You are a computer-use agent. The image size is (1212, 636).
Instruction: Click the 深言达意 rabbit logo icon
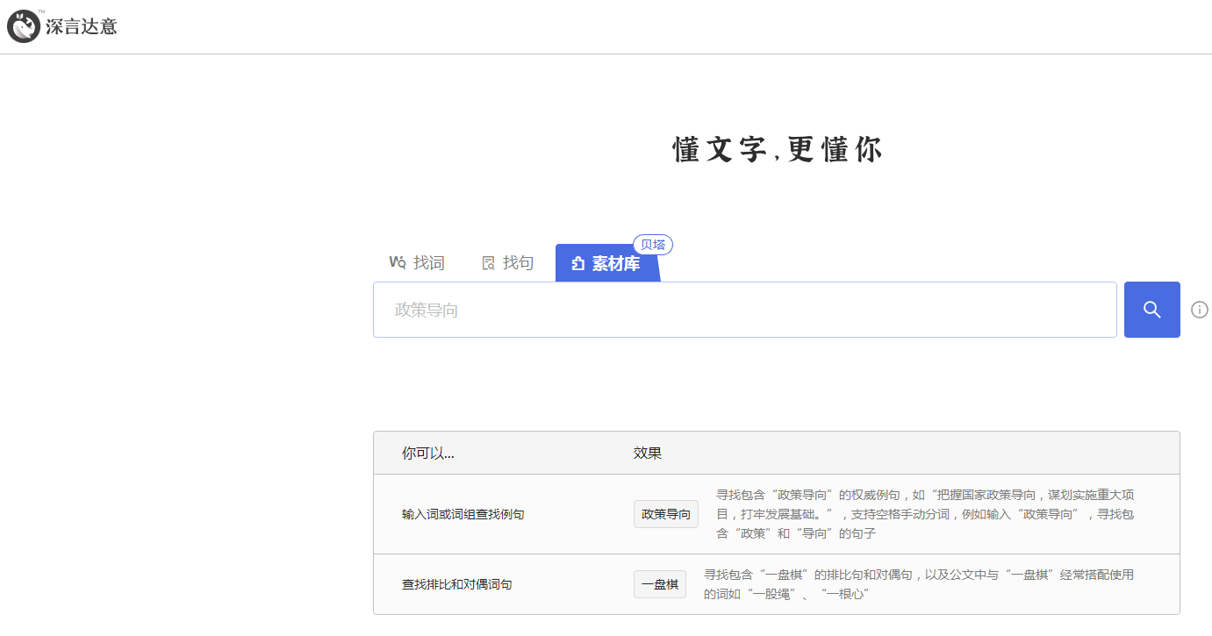point(24,26)
